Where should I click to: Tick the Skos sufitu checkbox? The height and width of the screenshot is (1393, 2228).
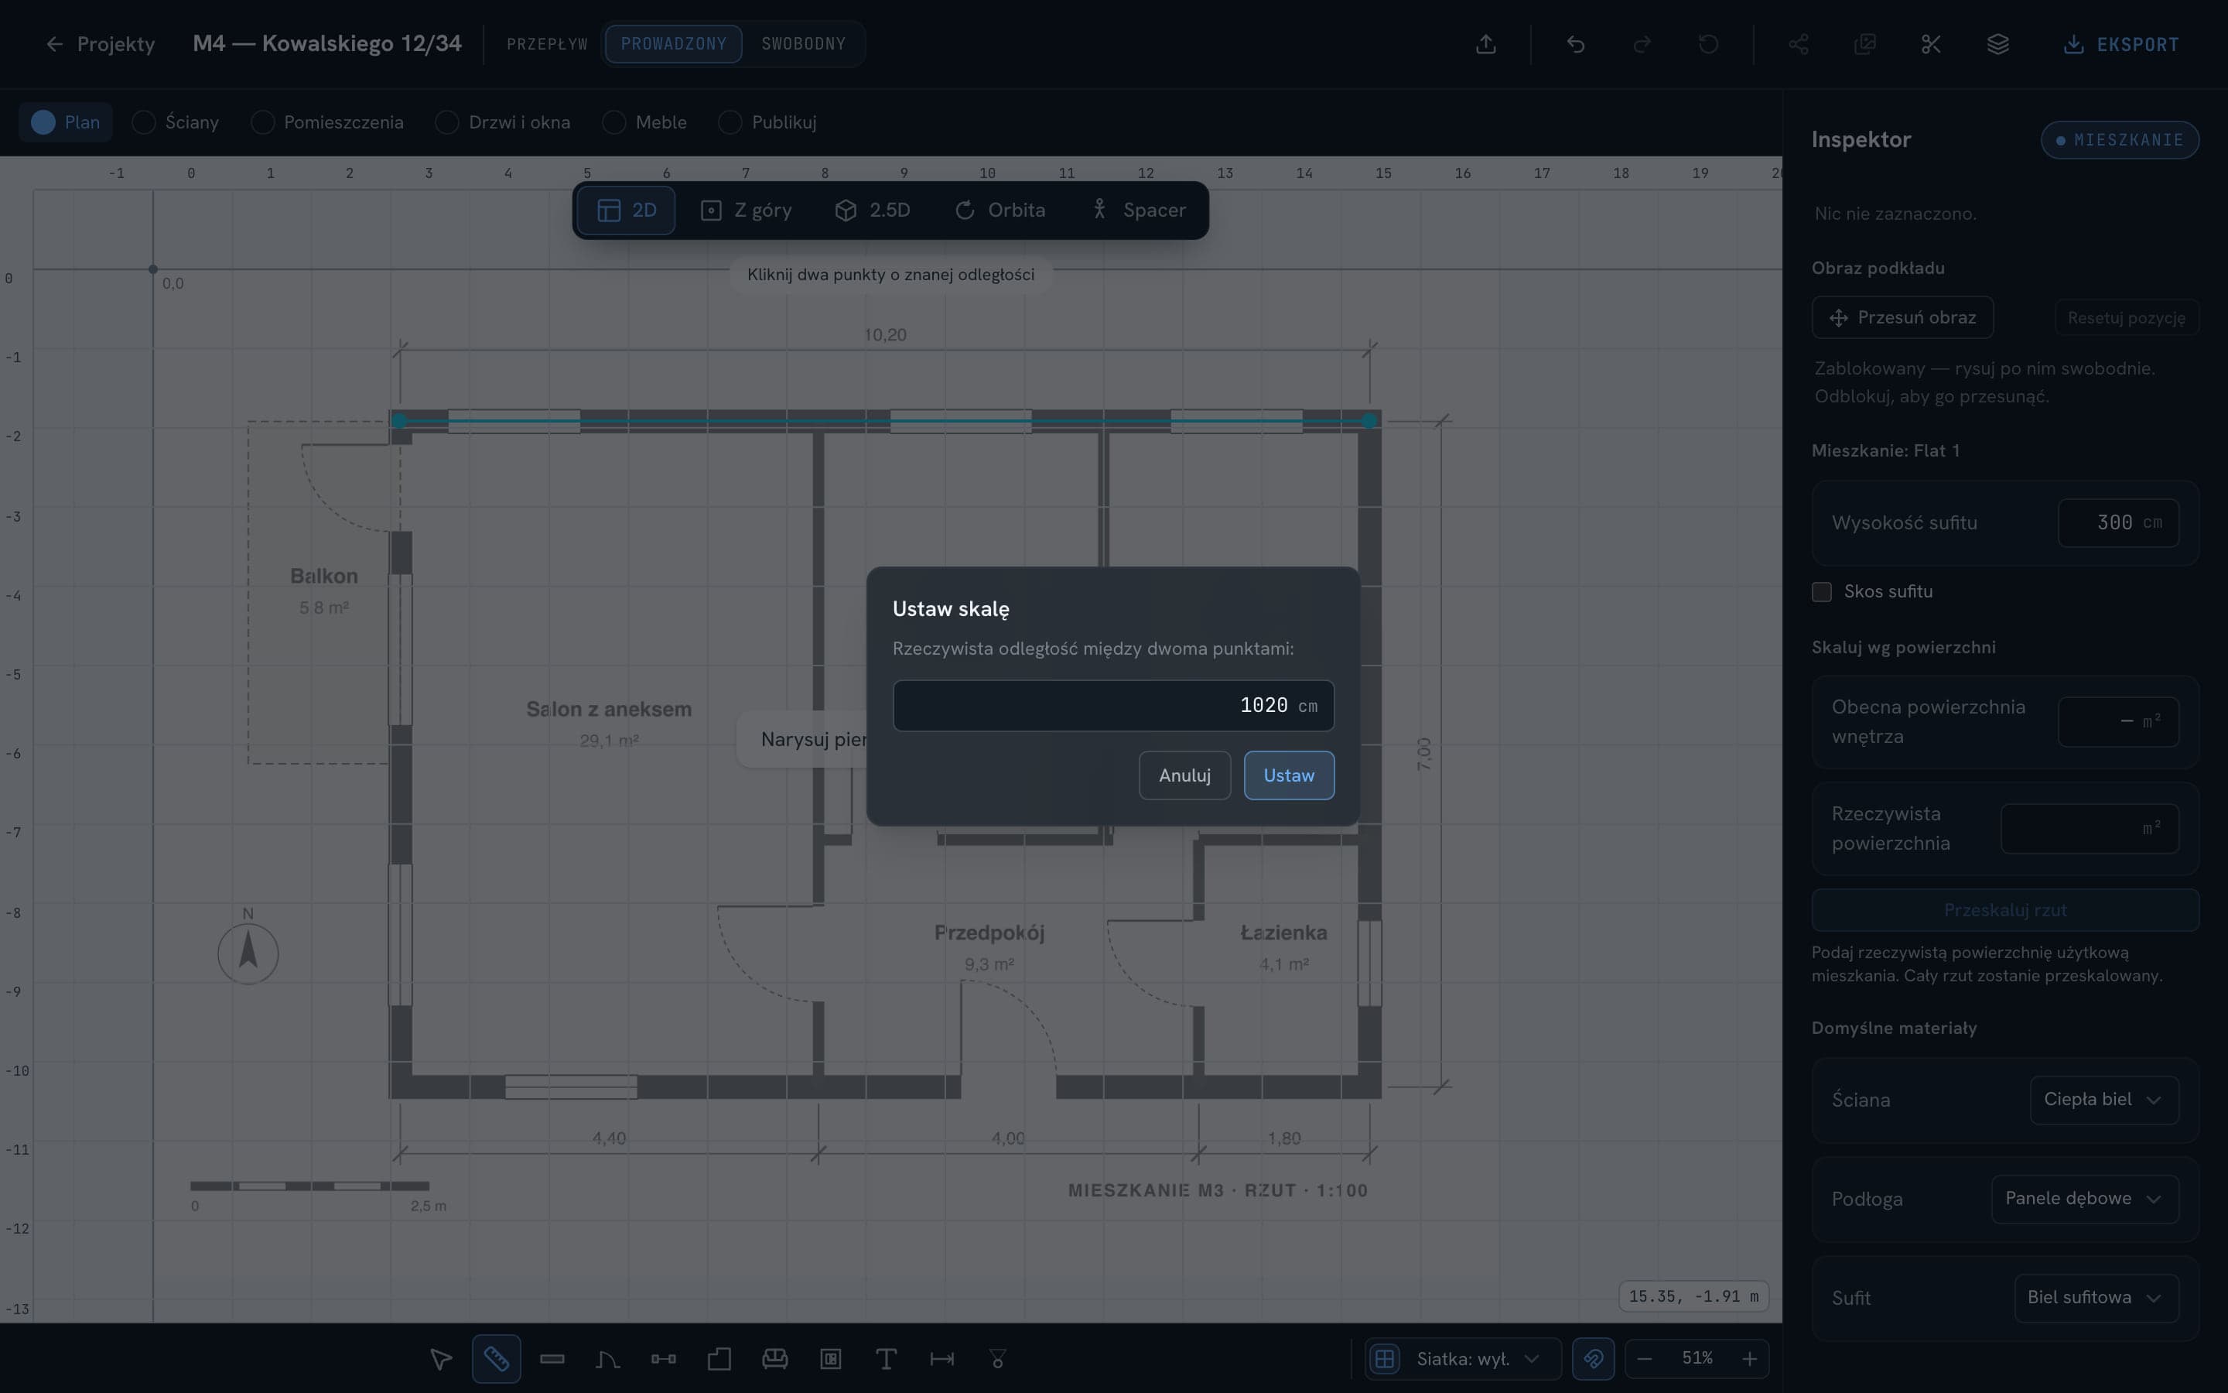tap(1822, 592)
